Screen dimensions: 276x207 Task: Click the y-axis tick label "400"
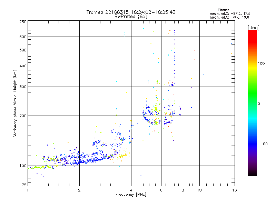[23, 66]
